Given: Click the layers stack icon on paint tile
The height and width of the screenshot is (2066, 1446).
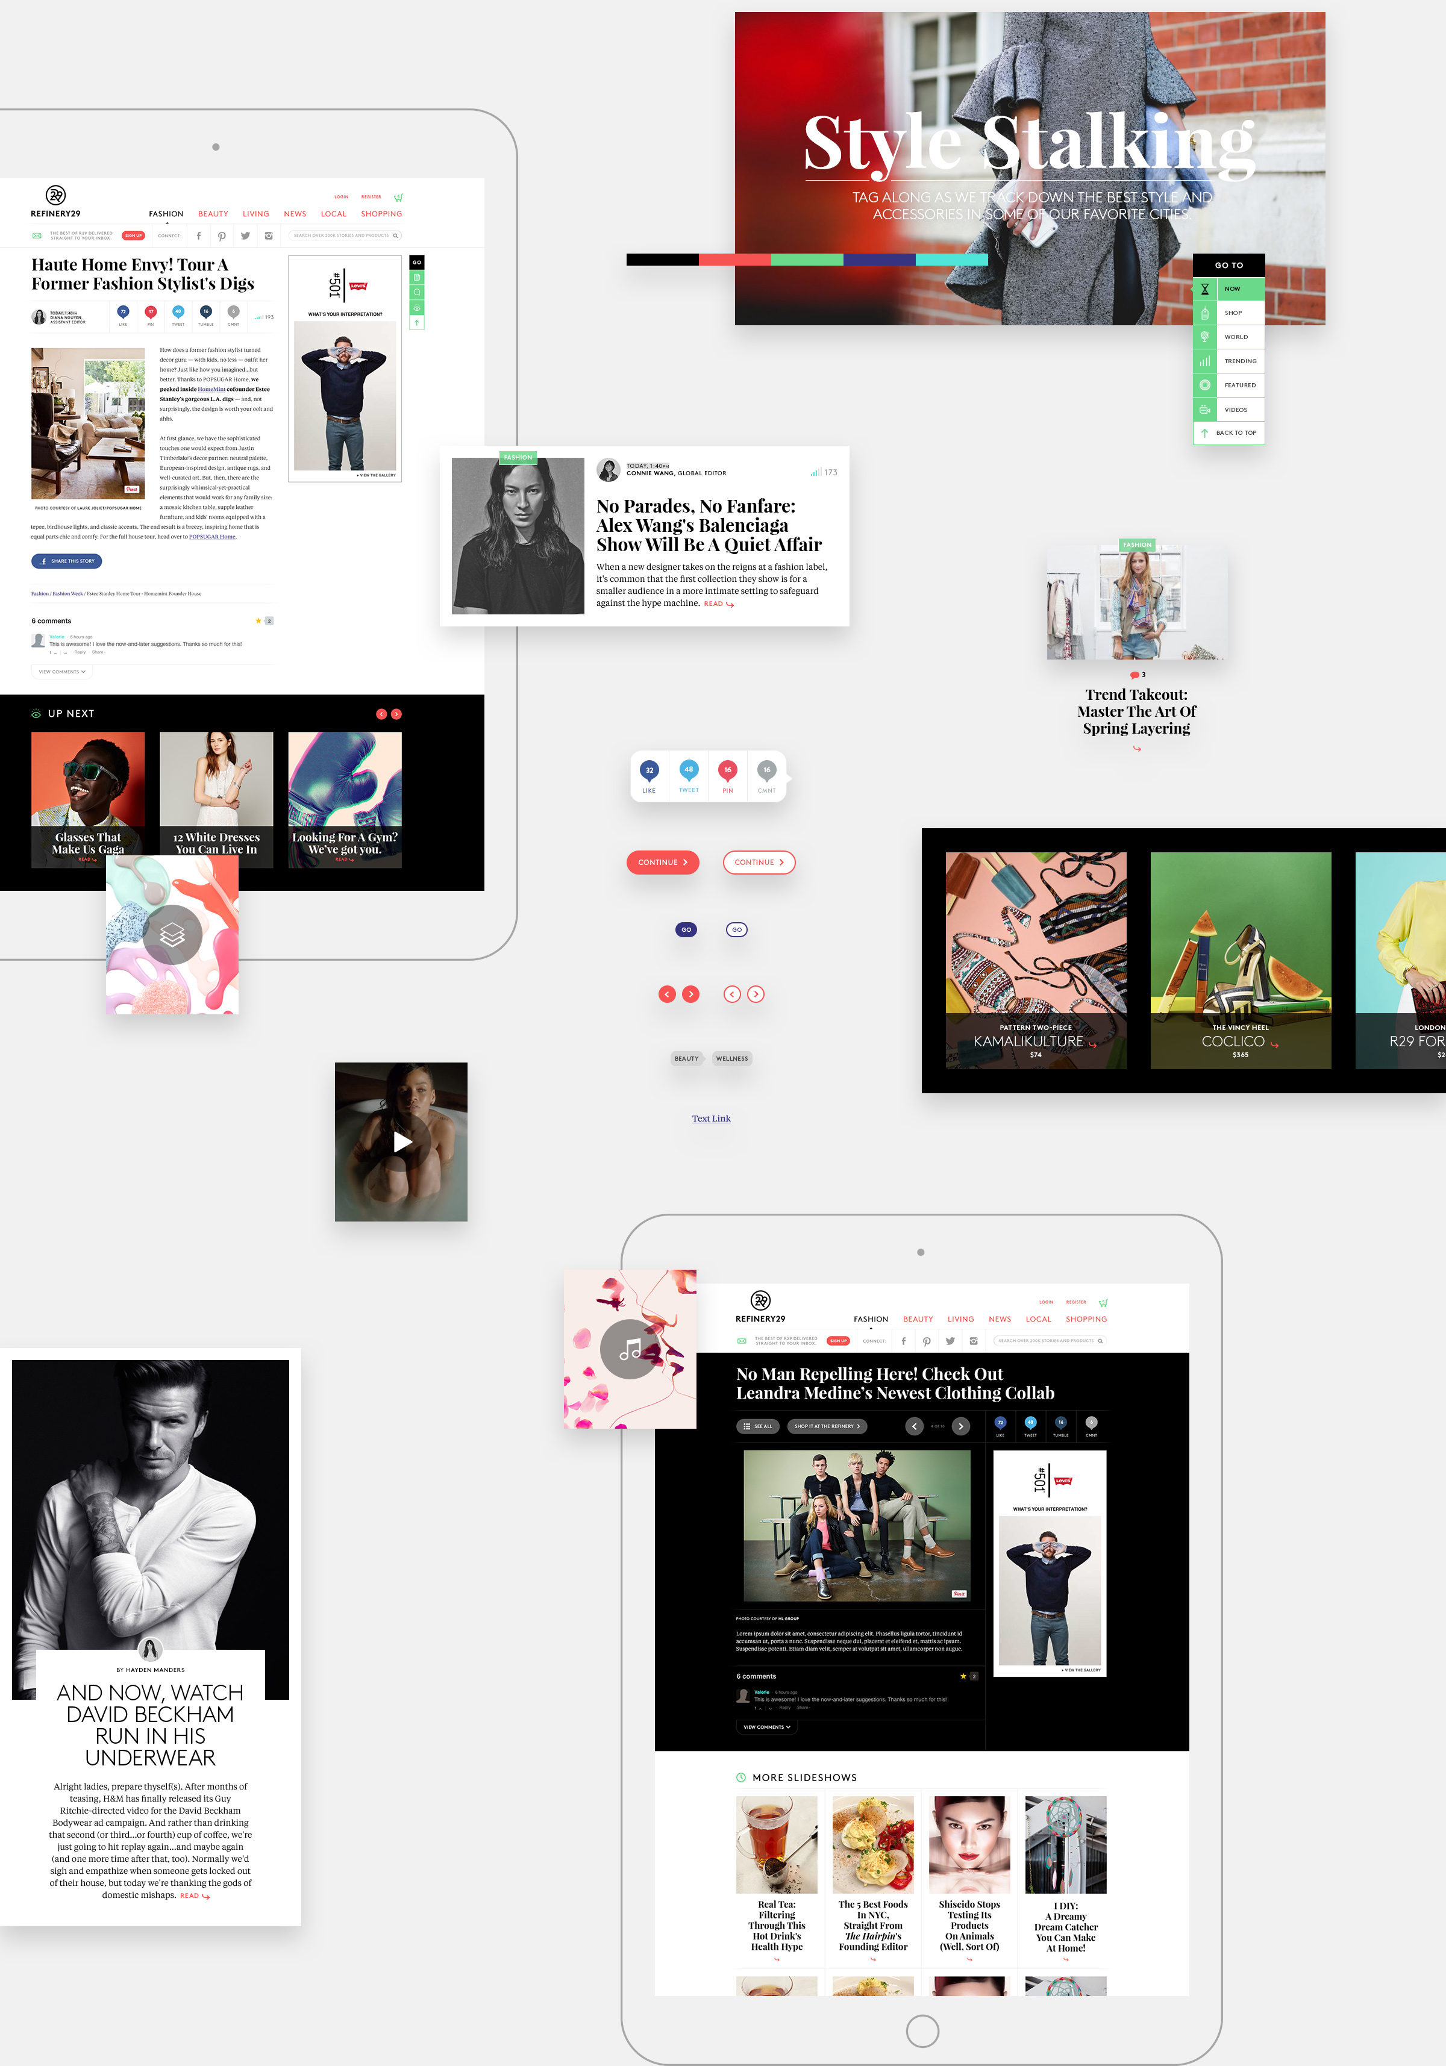Looking at the screenshot, I should click(172, 935).
